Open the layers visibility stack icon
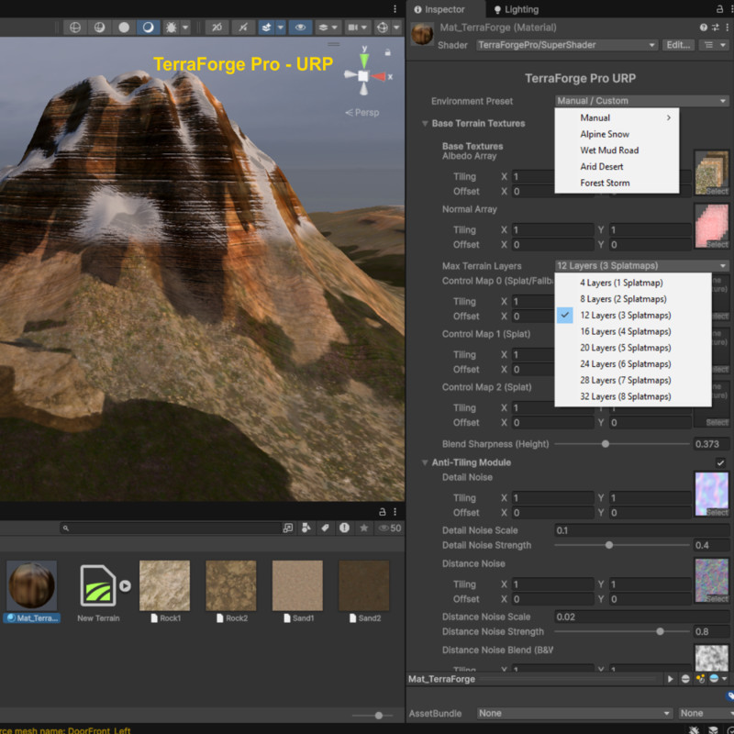734x734 pixels. pos(323,28)
